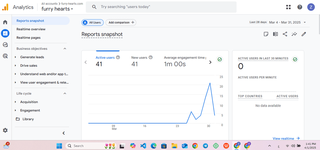Viewport: 320px width, 150px height.
Task: Open the Help question mark icon
Action: pyautogui.click(x=300, y=7)
